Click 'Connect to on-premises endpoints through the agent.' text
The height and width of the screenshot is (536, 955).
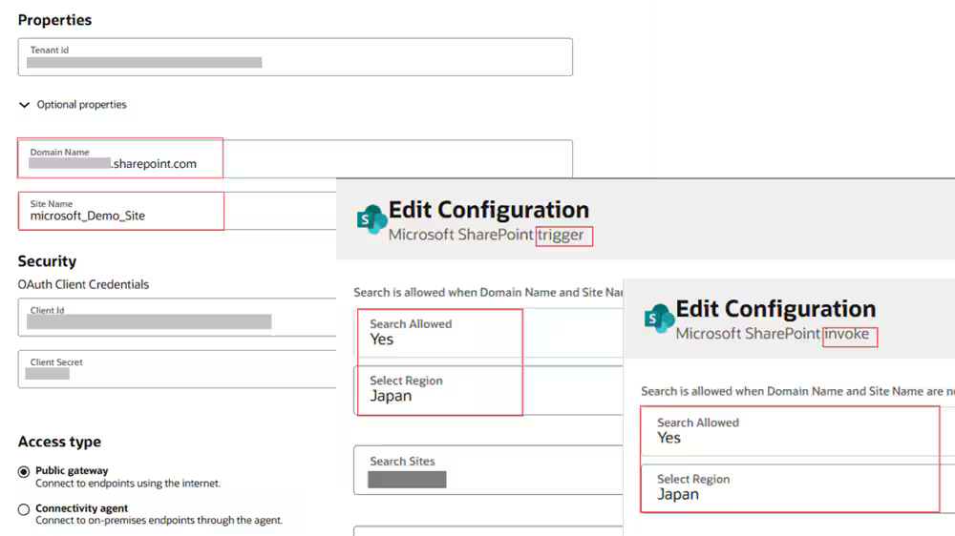[x=159, y=520]
